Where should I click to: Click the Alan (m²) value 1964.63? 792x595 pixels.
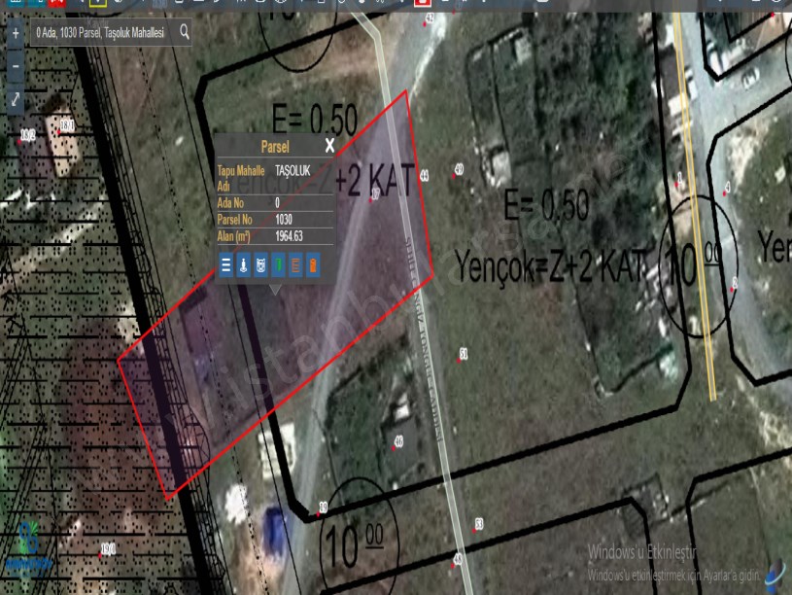coord(290,235)
